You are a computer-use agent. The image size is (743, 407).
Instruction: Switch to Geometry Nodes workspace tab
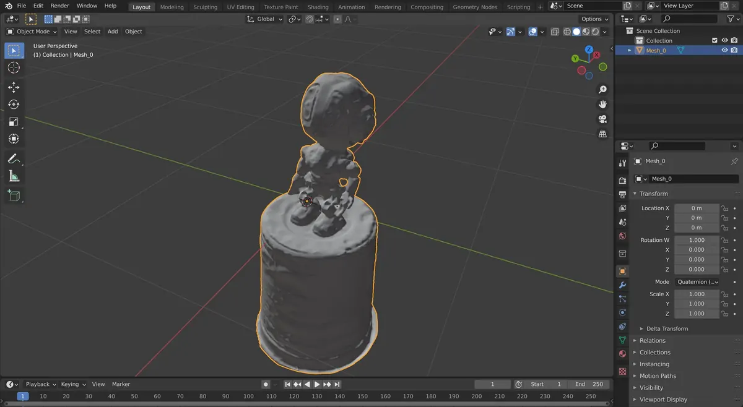point(475,7)
